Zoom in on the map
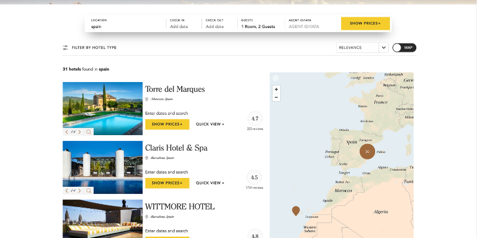This screenshot has width=477, height=238. point(276,89)
